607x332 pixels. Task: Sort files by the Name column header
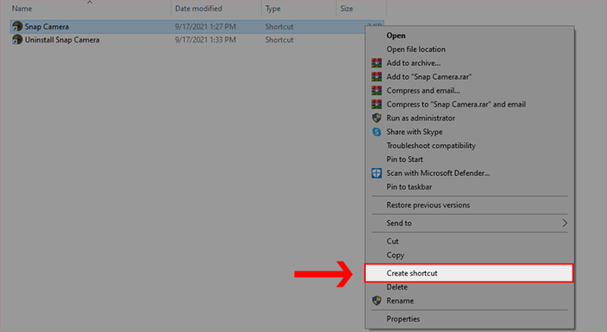point(22,9)
